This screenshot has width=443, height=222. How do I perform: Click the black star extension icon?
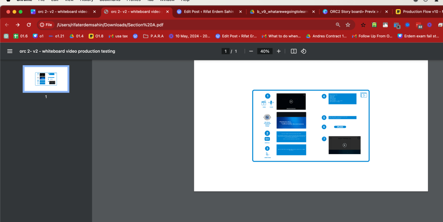[363, 25]
